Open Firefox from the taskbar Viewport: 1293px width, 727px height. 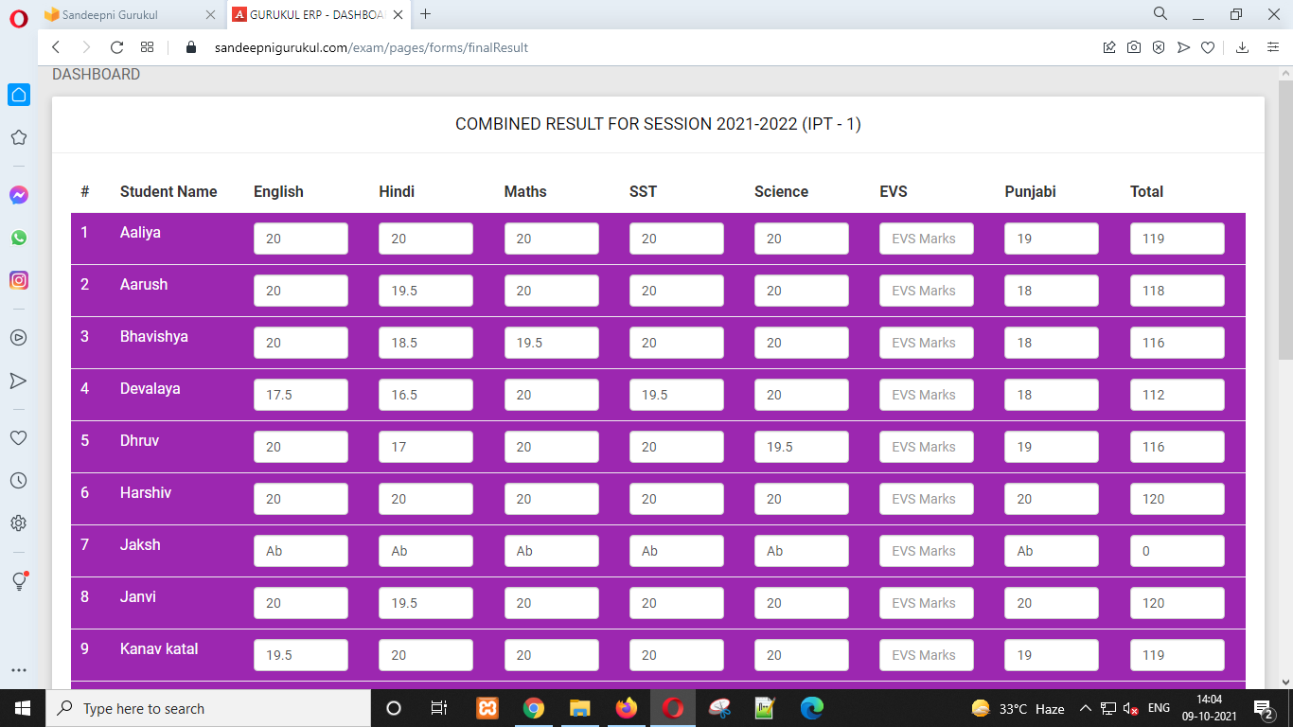tap(627, 708)
